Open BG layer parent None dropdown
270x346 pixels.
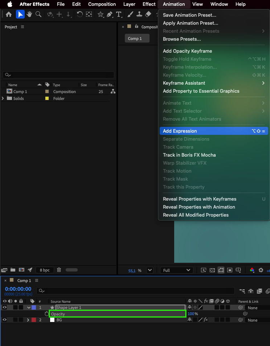[257, 320]
